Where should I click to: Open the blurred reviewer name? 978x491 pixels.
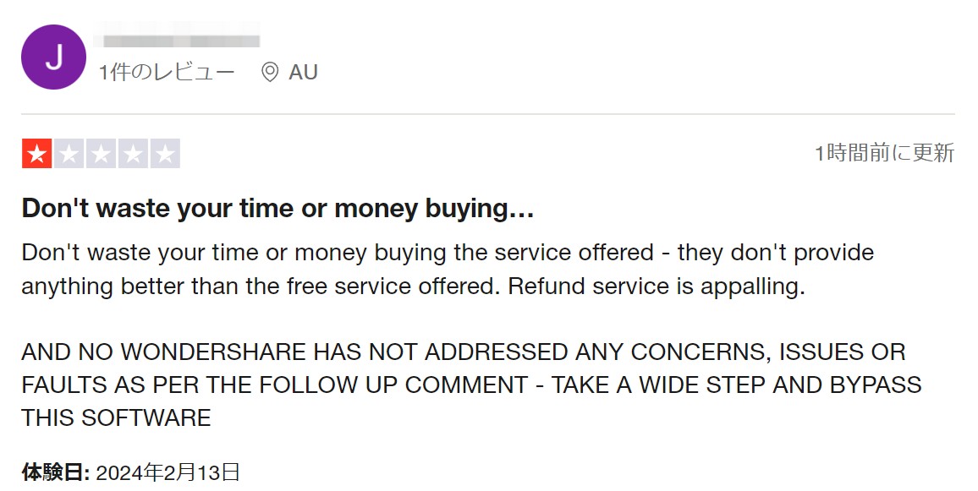pyautogui.click(x=177, y=35)
